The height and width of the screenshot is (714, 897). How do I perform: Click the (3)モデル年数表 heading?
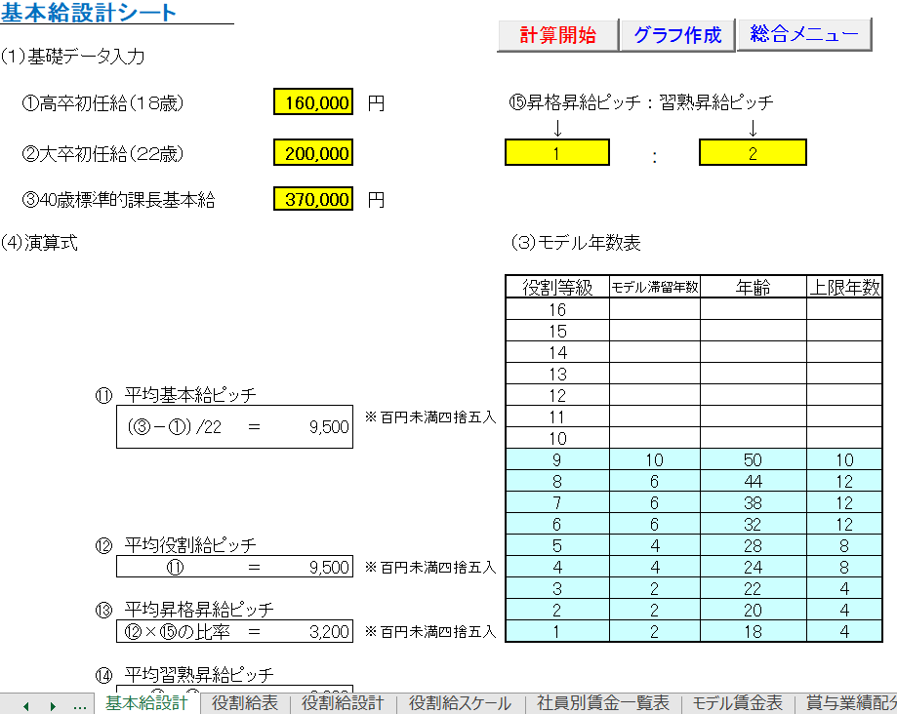tap(576, 242)
